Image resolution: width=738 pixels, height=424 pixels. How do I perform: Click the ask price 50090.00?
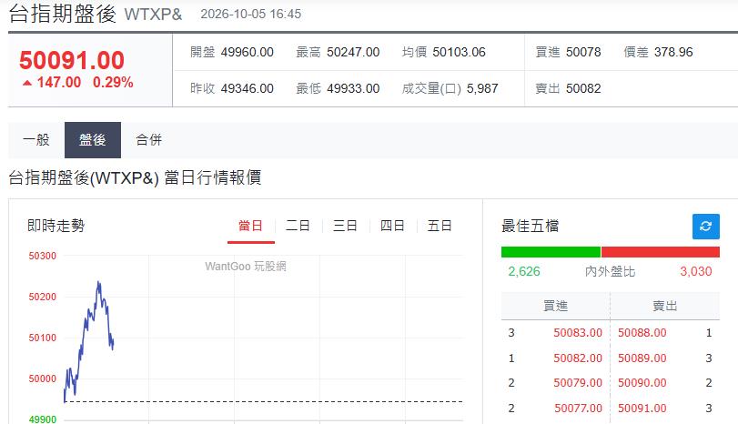coord(642,382)
